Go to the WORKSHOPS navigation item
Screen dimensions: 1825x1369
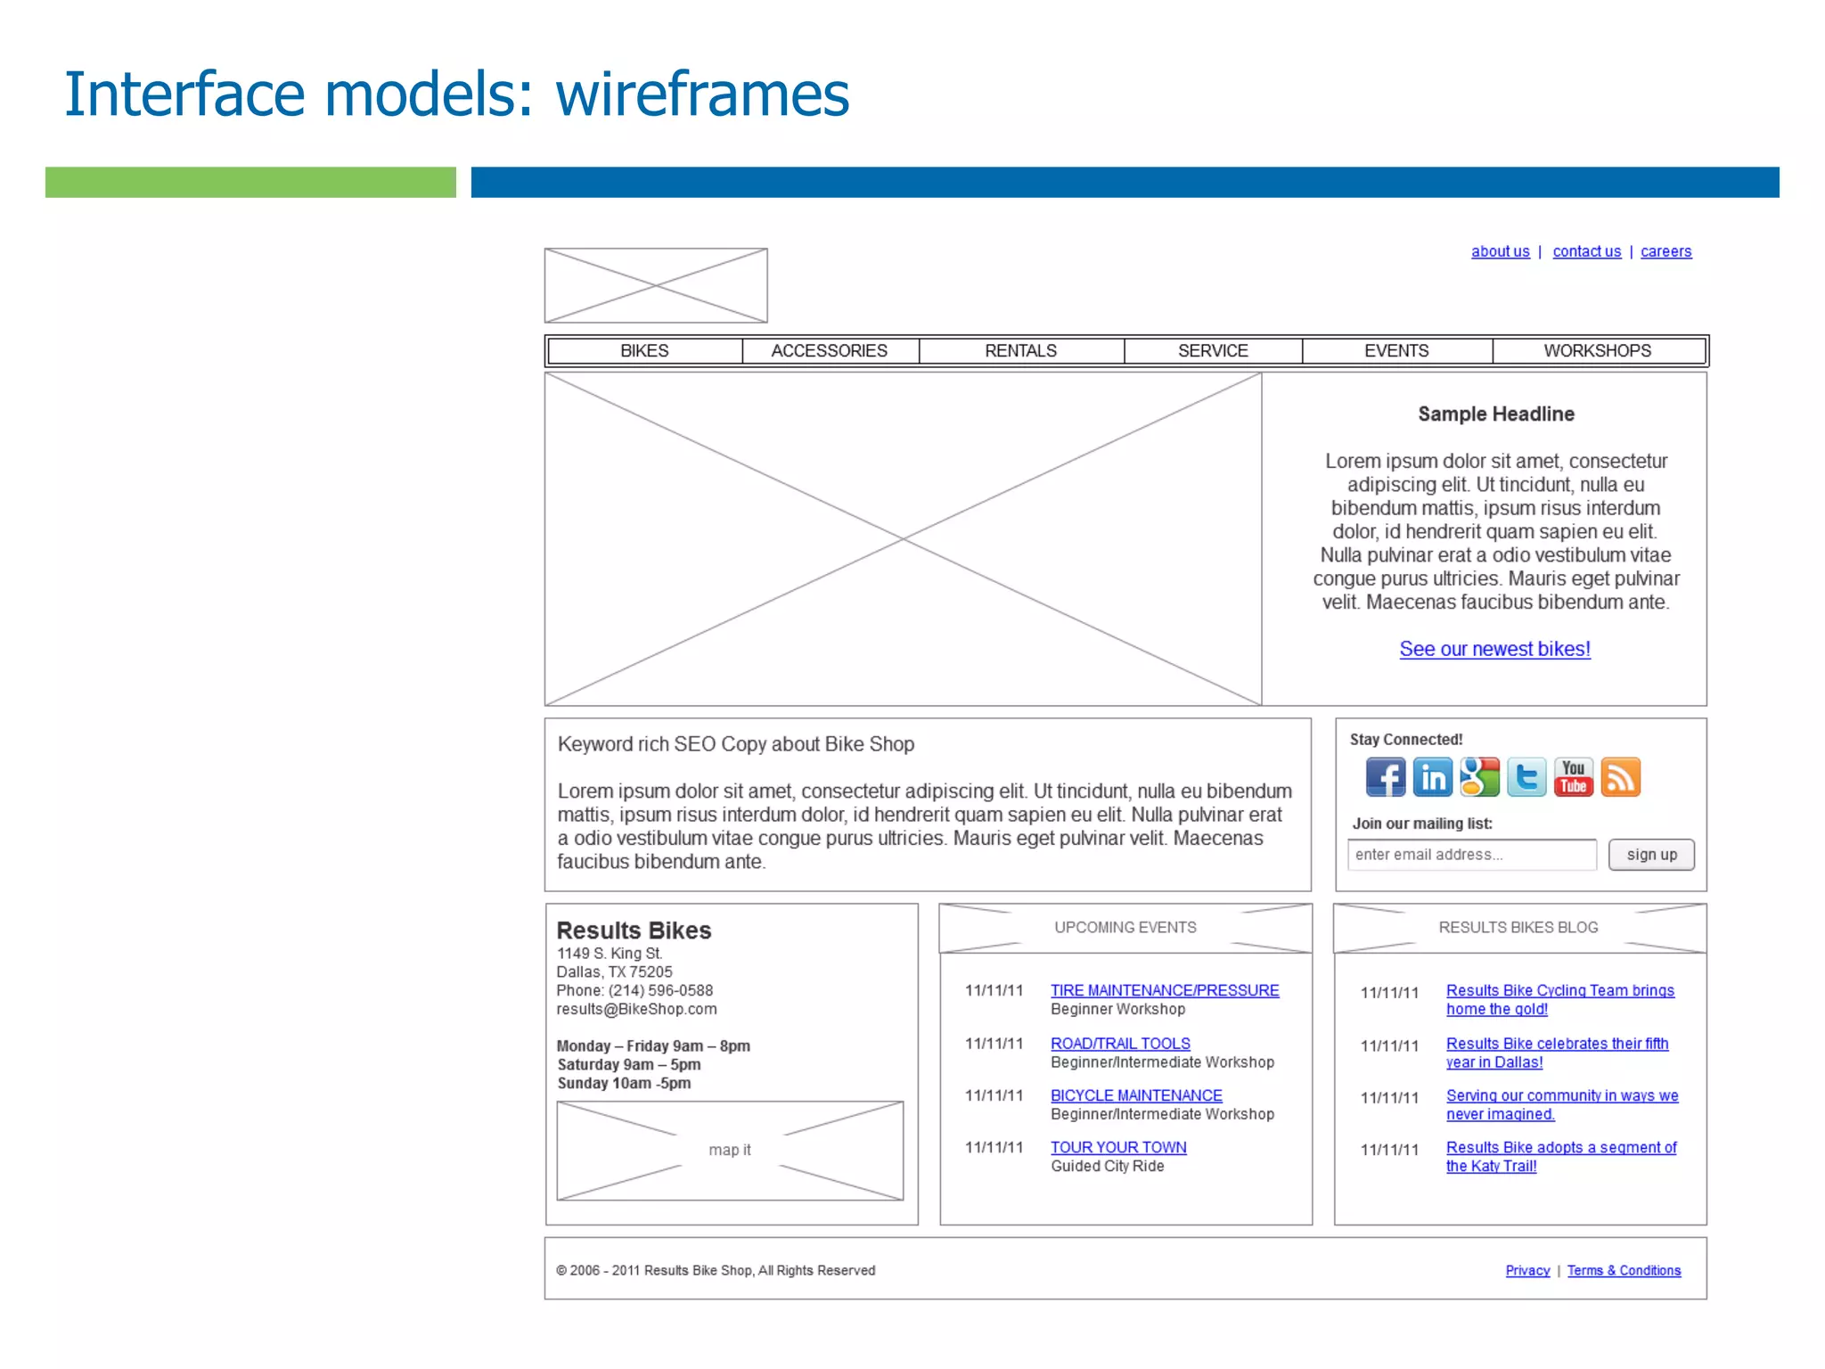click(1598, 351)
